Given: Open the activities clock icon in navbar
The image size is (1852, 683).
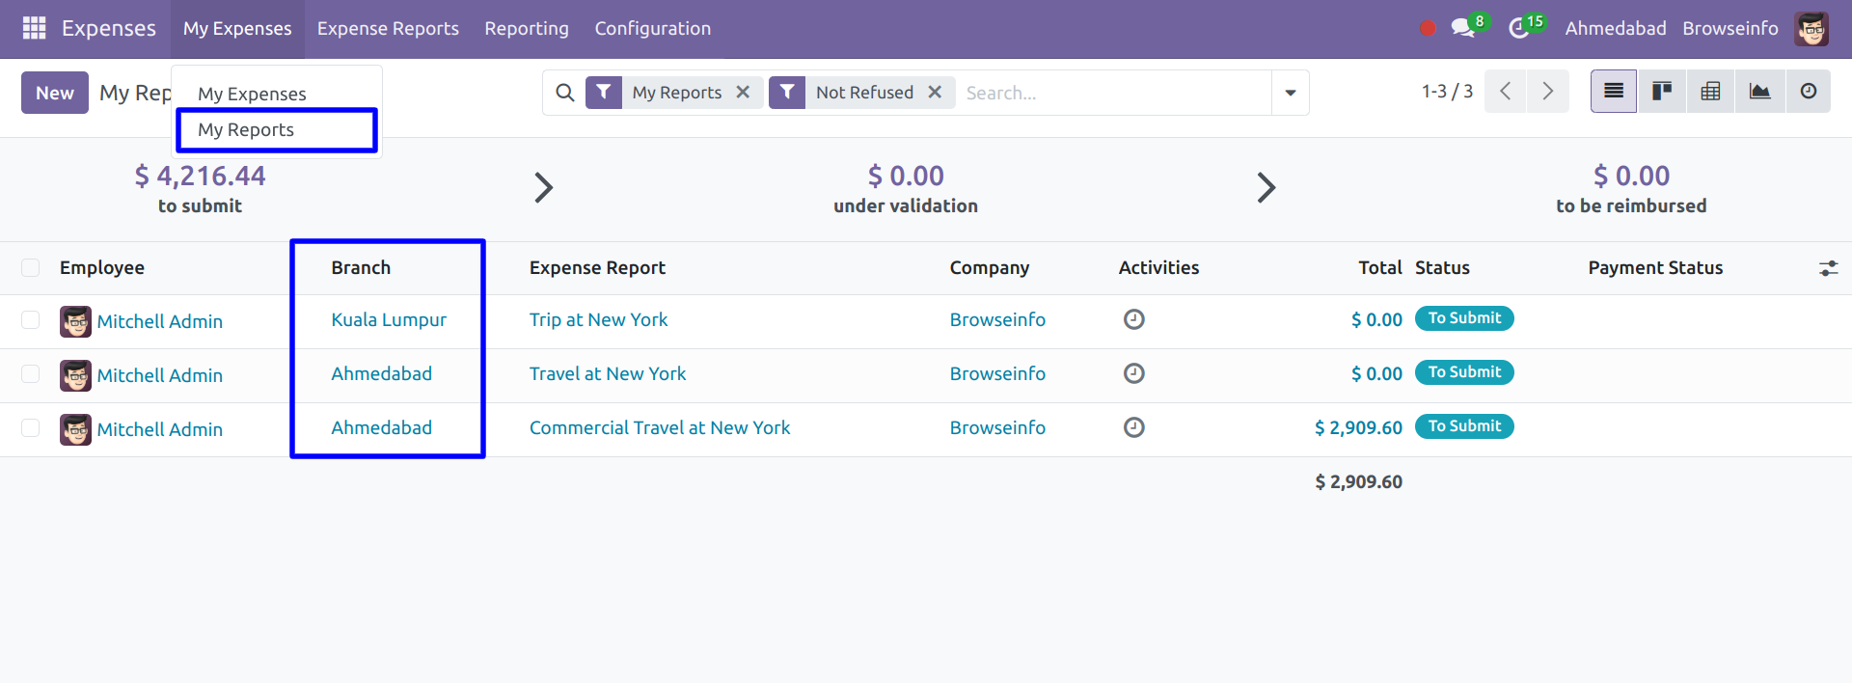Looking at the screenshot, I should pos(1519,28).
